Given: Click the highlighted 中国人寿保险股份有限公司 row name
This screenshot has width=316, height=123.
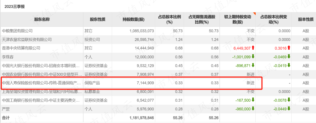Looking at the screenshot, I should 41,83.
